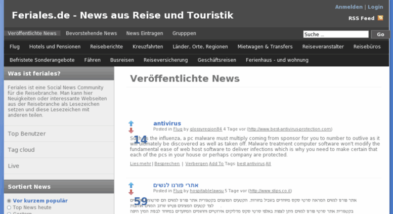
Task: Click Besprechen on antivirus post
Action: [167, 163]
